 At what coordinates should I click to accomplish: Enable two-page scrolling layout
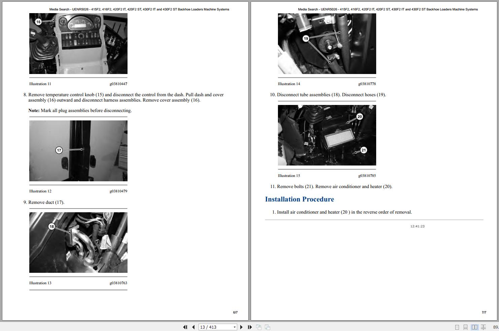tap(483, 327)
